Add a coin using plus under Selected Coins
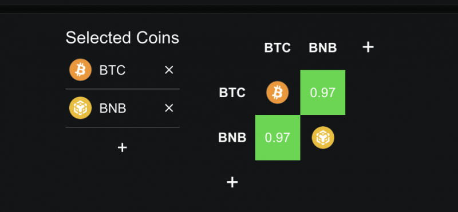Screen dimensions: 458x212 pyautogui.click(x=123, y=147)
